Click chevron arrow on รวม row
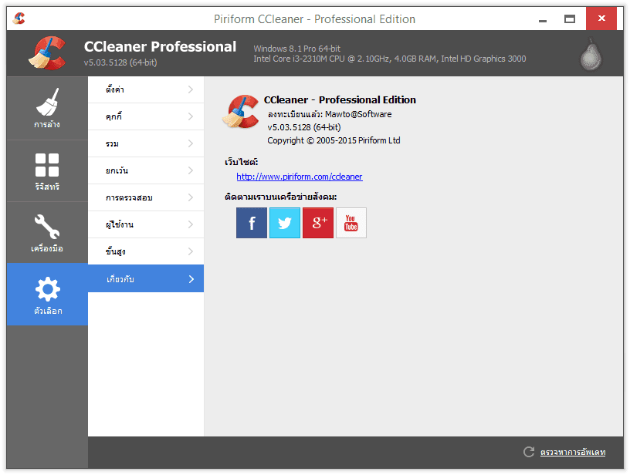 191,143
